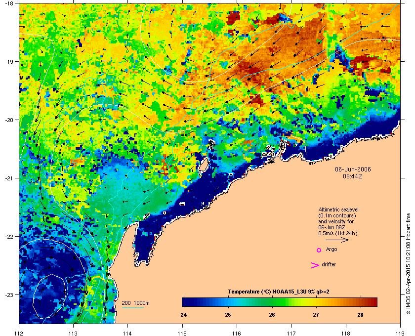Click the '118' longitude axis label
Viewport: 415px width, 336px height.
click(x=346, y=334)
